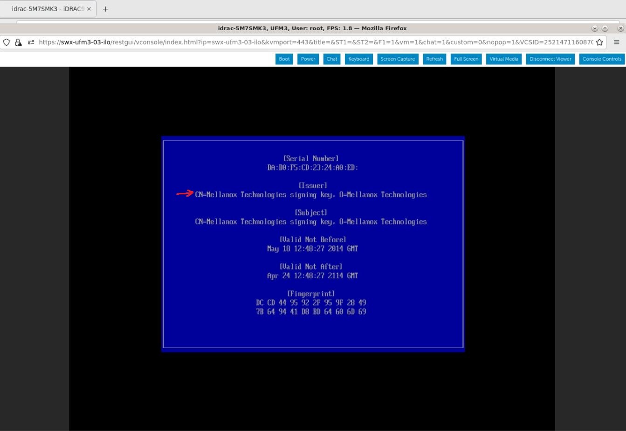Screen dimensions: 626x431
Task: Open the site permissions icon beside the padlock
Action: (x=31, y=42)
